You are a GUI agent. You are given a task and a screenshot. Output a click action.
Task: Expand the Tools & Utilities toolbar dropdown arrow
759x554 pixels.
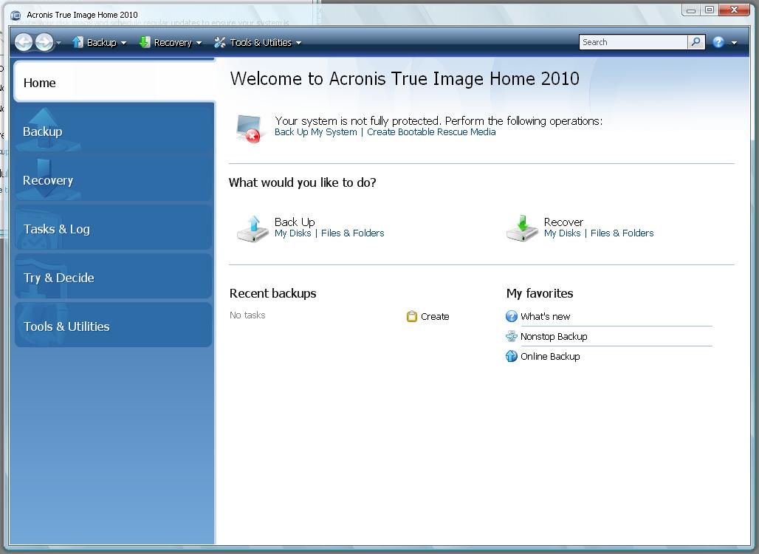click(299, 43)
